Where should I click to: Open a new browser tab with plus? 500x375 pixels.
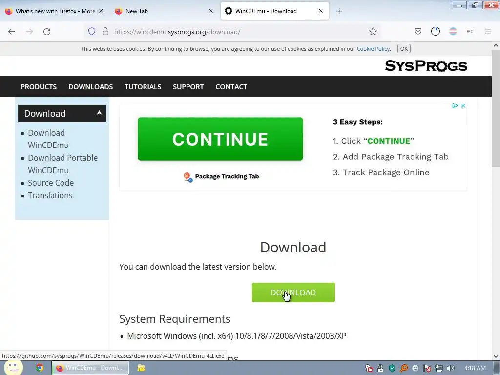click(339, 11)
